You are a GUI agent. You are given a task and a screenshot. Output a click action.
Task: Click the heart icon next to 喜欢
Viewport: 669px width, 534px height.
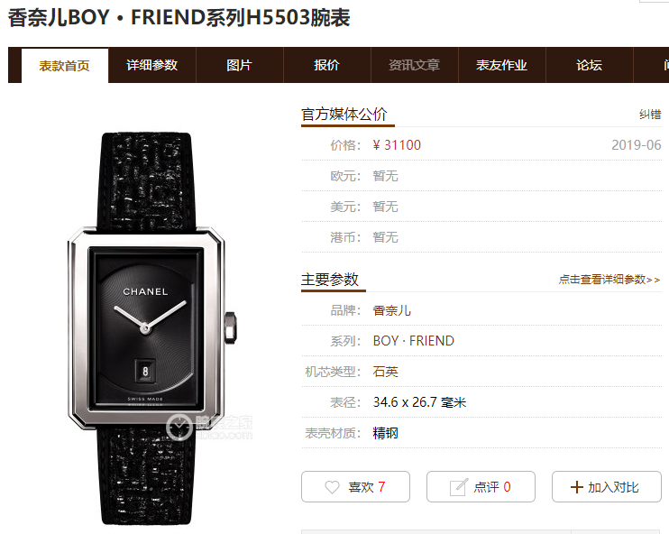coord(332,487)
